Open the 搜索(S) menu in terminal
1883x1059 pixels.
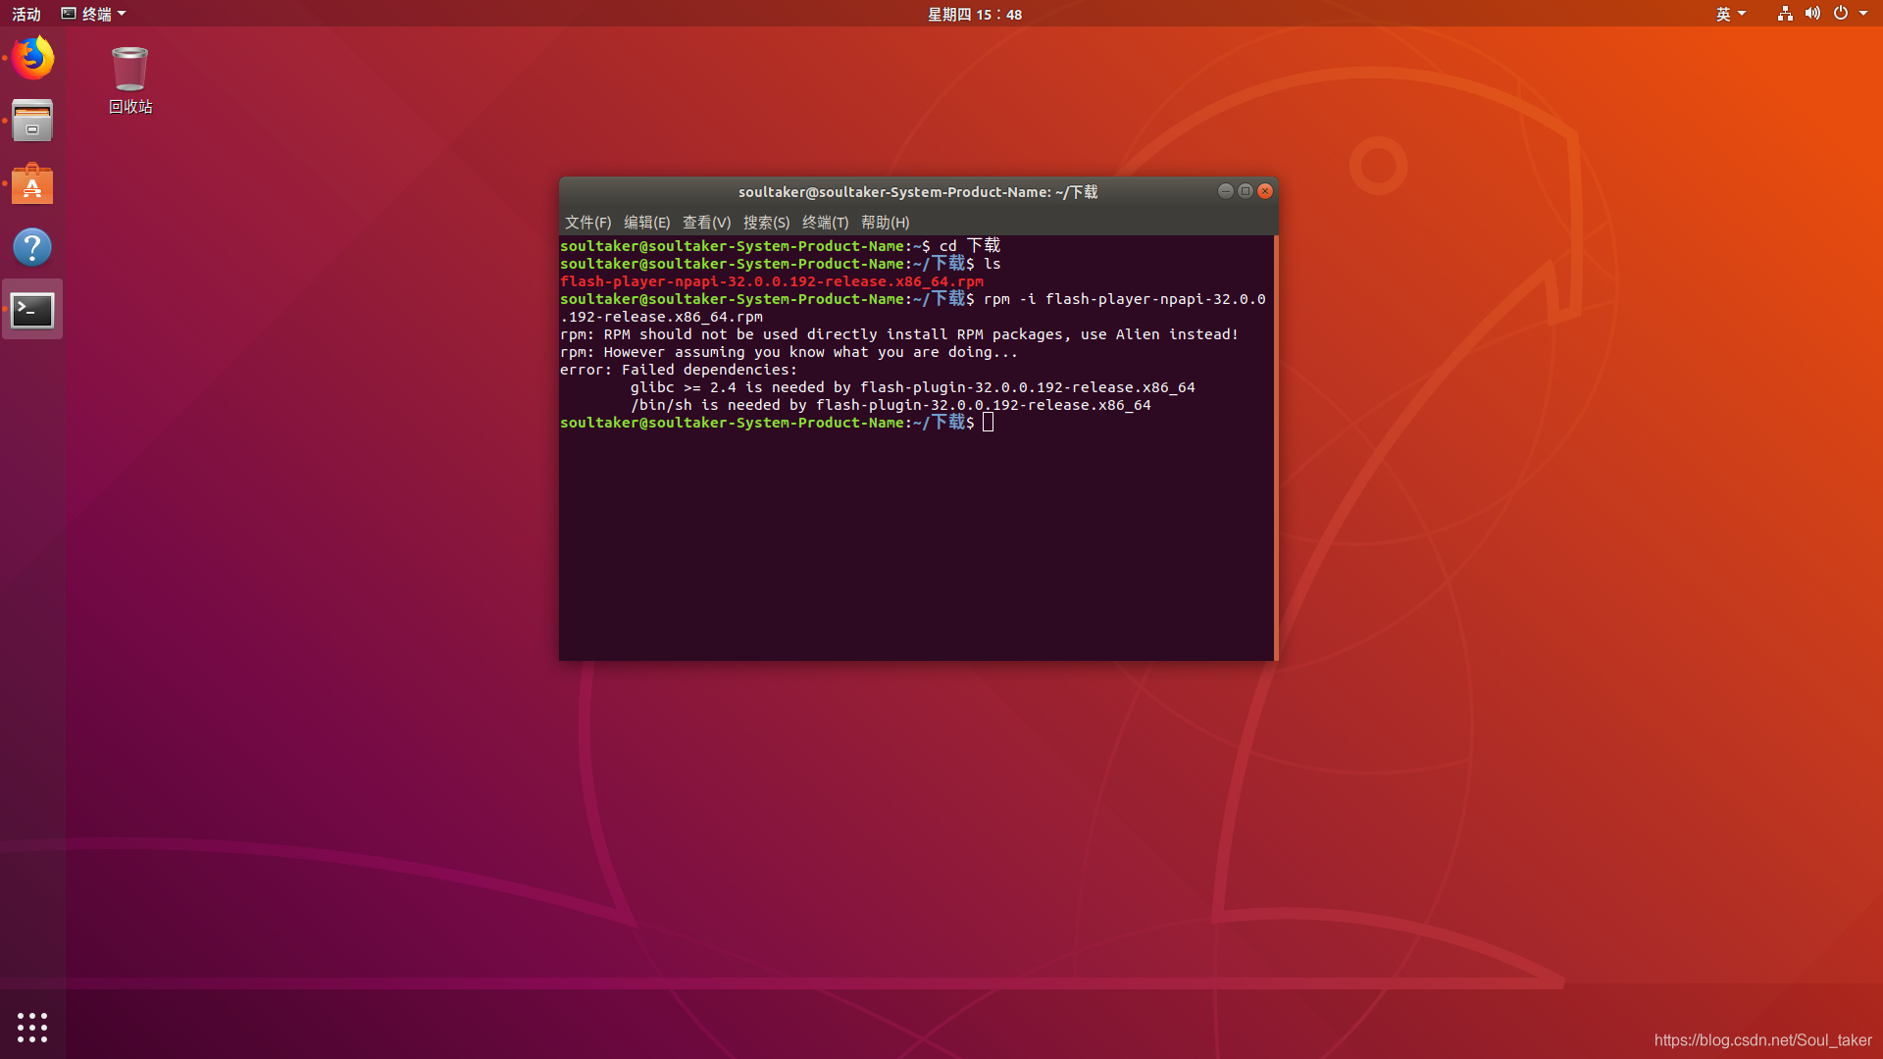766,223
